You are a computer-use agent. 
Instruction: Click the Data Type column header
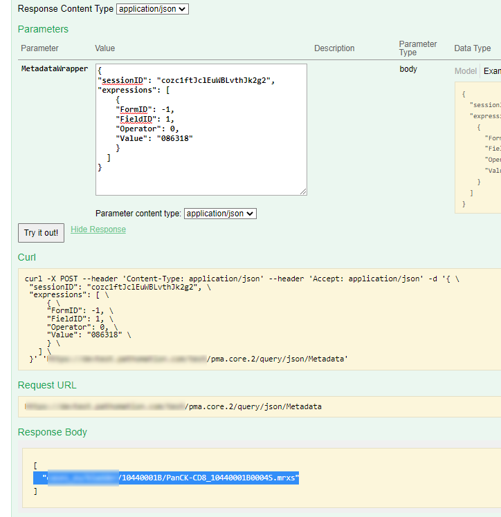[x=472, y=48]
